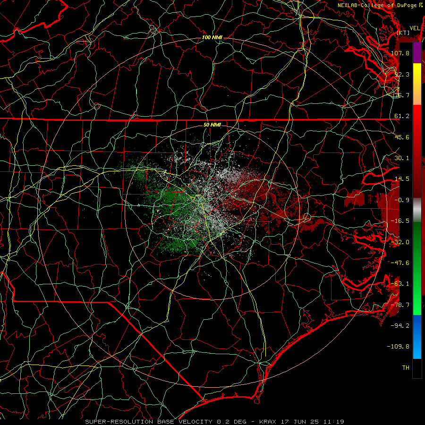Select the -32.0 velocity scale value

coord(400,242)
